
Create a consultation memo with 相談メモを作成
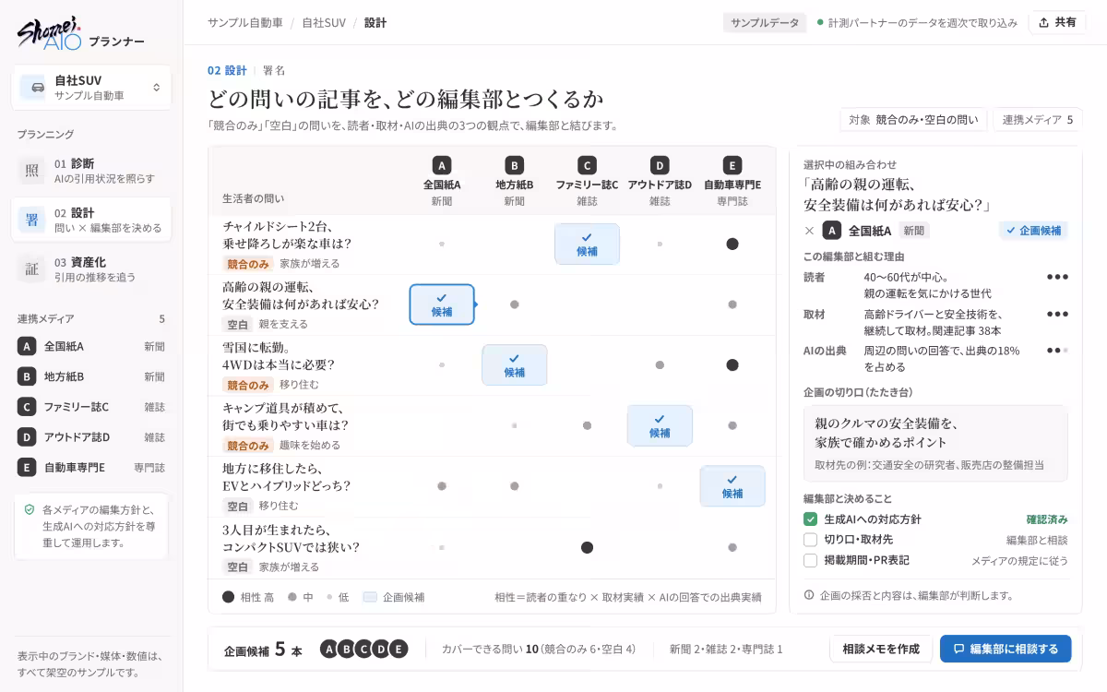[881, 649]
